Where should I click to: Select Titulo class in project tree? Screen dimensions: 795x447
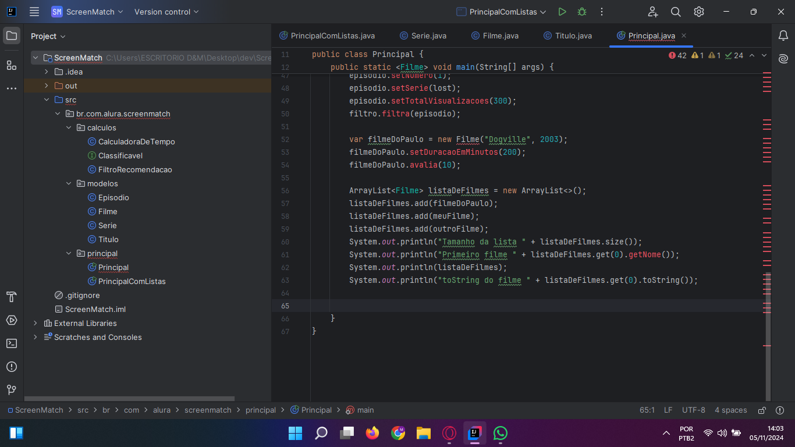tap(103, 240)
